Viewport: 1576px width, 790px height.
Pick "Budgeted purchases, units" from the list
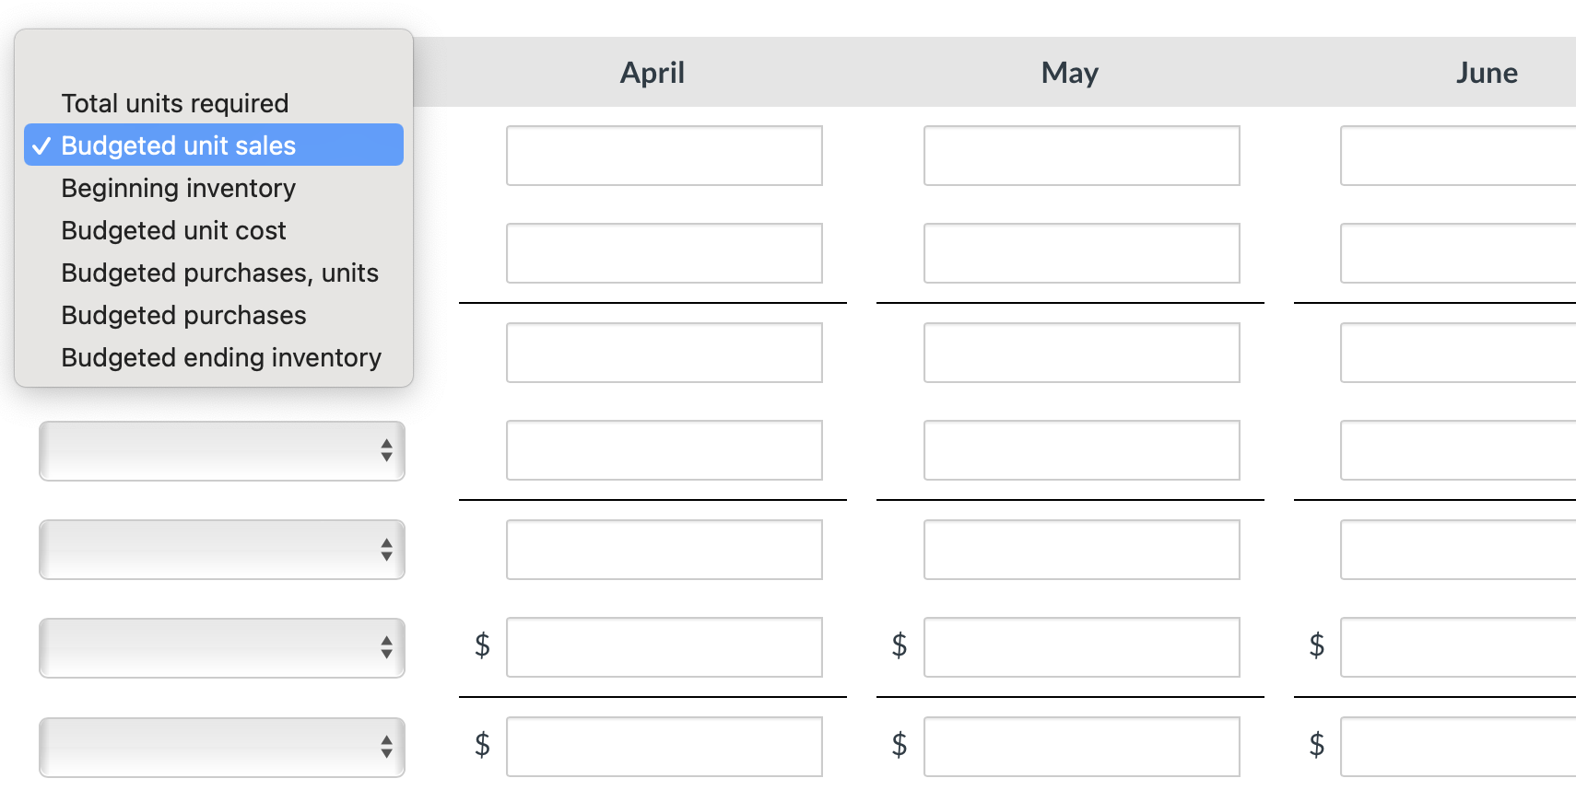(x=219, y=273)
